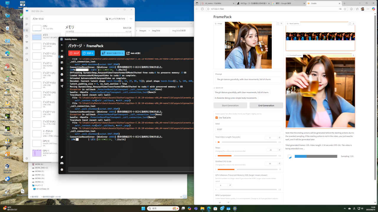Click into the Seed input field
Screen dimensions: 378x212
coord(248,129)
